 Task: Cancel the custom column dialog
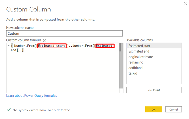click(x=174, y=110)
